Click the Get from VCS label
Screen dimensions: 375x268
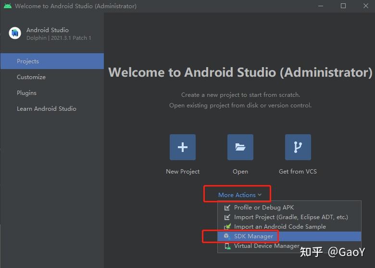pyautogui.click(x=298, y=172)
